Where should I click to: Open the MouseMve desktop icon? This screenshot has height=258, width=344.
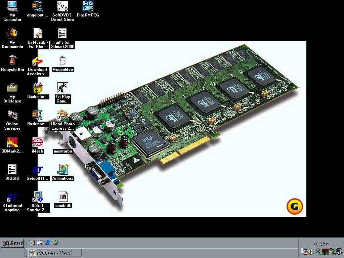[x=62, y=61]
